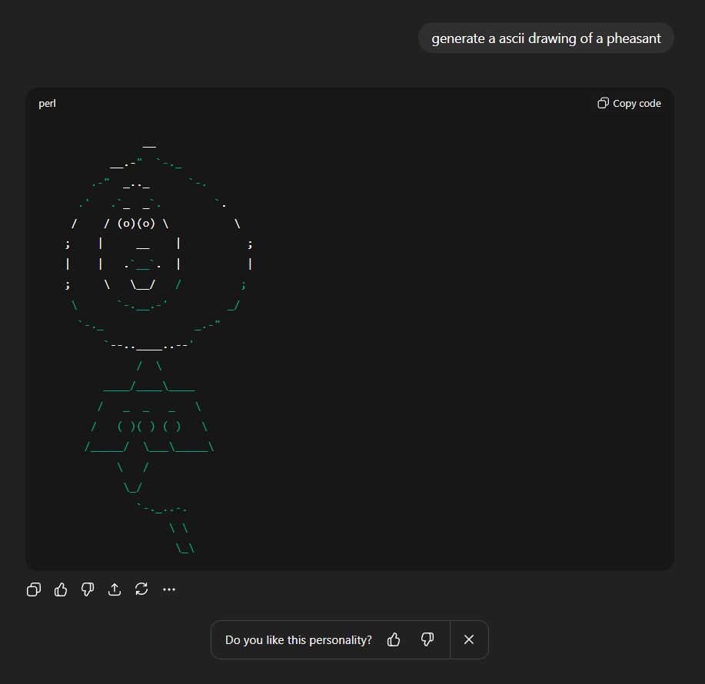
Task: Copy the whole response using the icon below
Action: pos(34,589)
